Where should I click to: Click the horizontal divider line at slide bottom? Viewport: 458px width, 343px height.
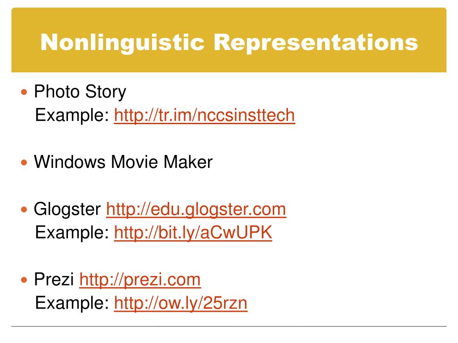(x=229, y=326)
